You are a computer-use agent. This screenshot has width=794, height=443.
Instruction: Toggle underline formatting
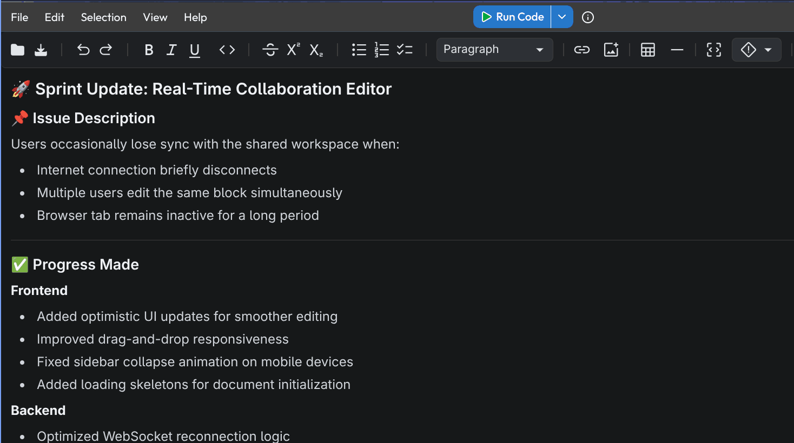(195, 51)
